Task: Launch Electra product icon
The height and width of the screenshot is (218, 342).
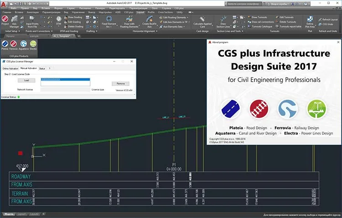Action: pos(33,45)
